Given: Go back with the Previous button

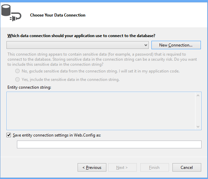Looking at the screenshot, I should pos(92,168).
